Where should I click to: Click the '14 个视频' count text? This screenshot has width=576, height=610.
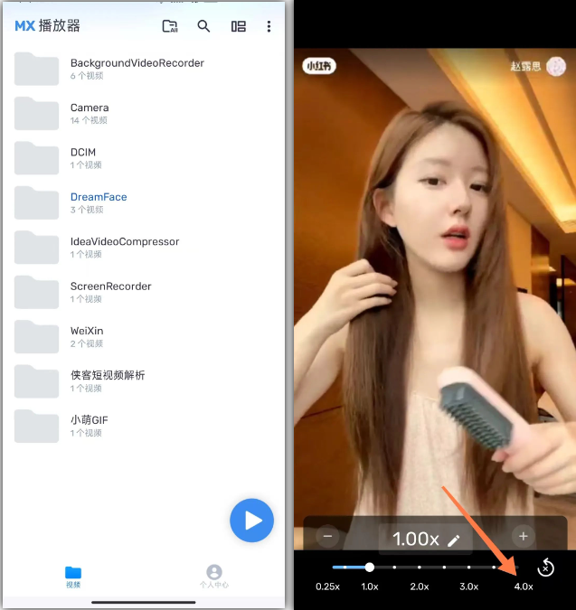coord(89,120)
